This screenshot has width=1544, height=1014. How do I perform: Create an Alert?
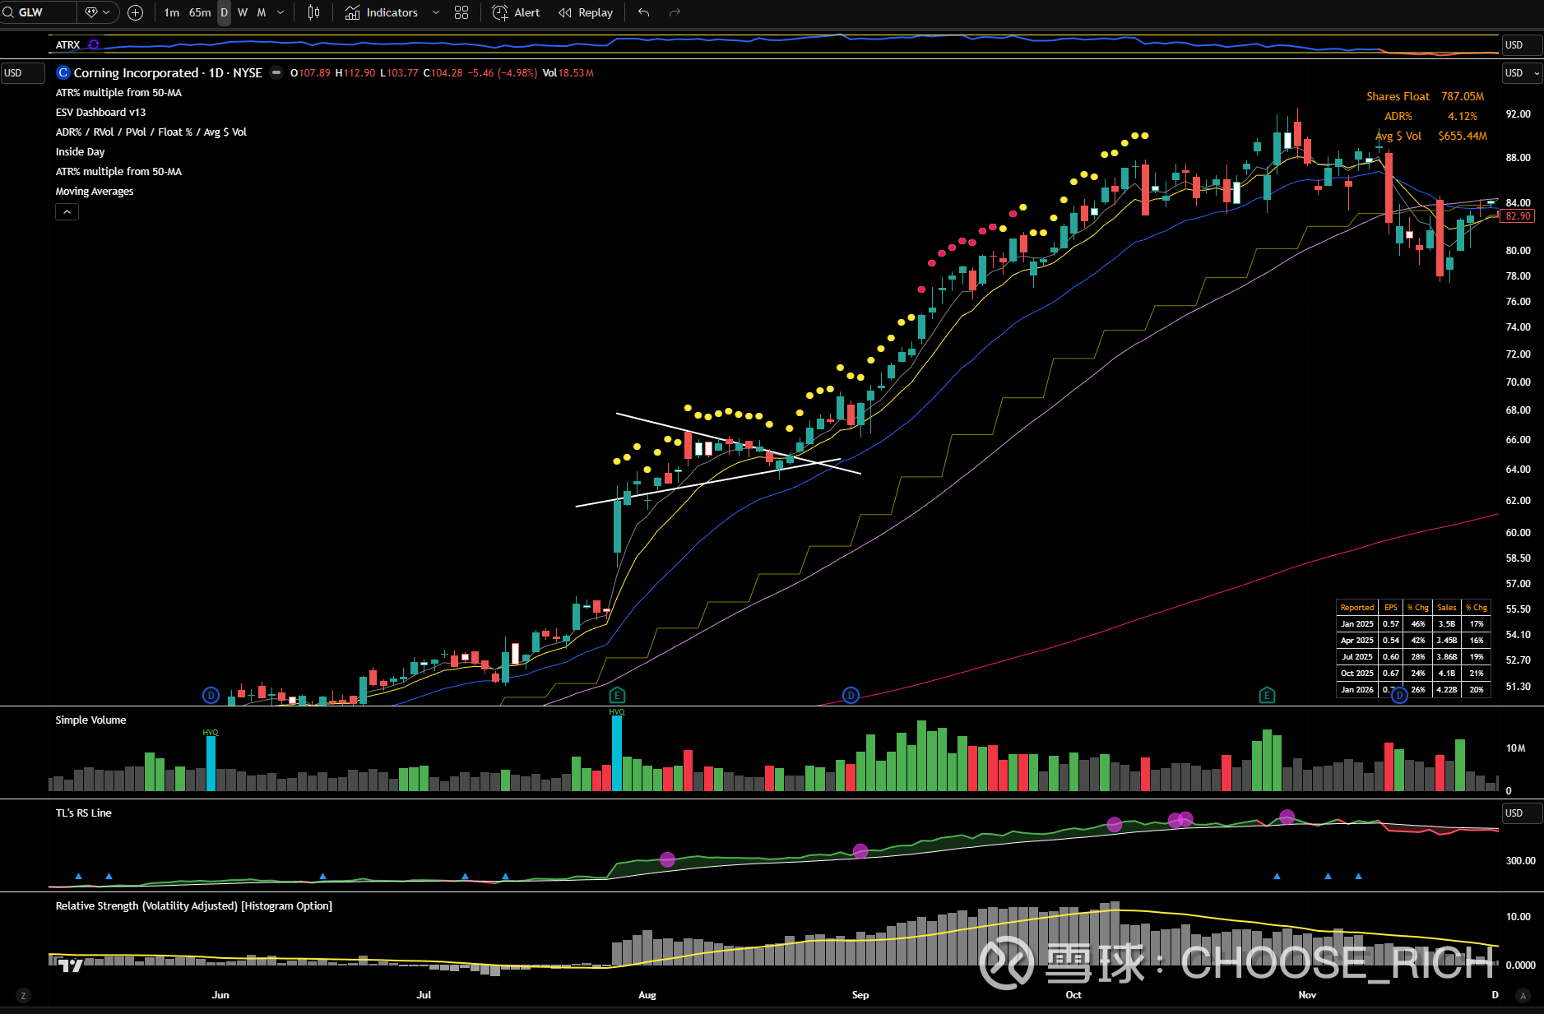pos(516,12)
